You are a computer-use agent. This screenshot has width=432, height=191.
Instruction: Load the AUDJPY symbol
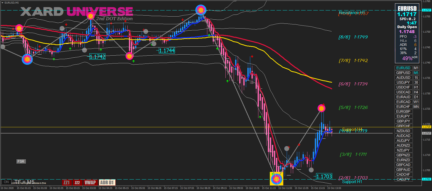point(403,141)
